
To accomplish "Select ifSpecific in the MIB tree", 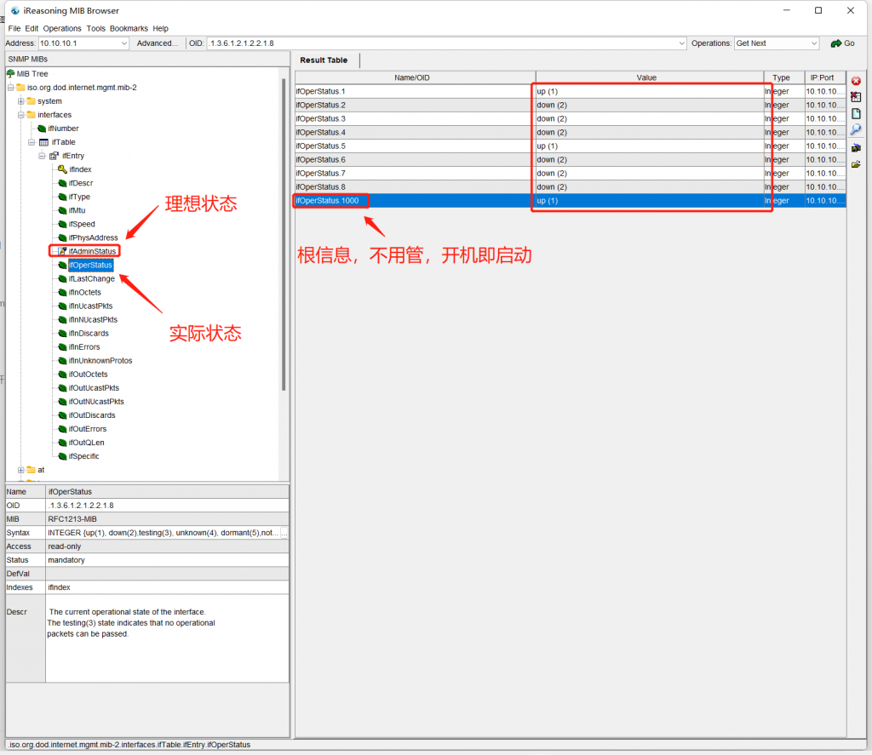I will (x=84, y=456).
